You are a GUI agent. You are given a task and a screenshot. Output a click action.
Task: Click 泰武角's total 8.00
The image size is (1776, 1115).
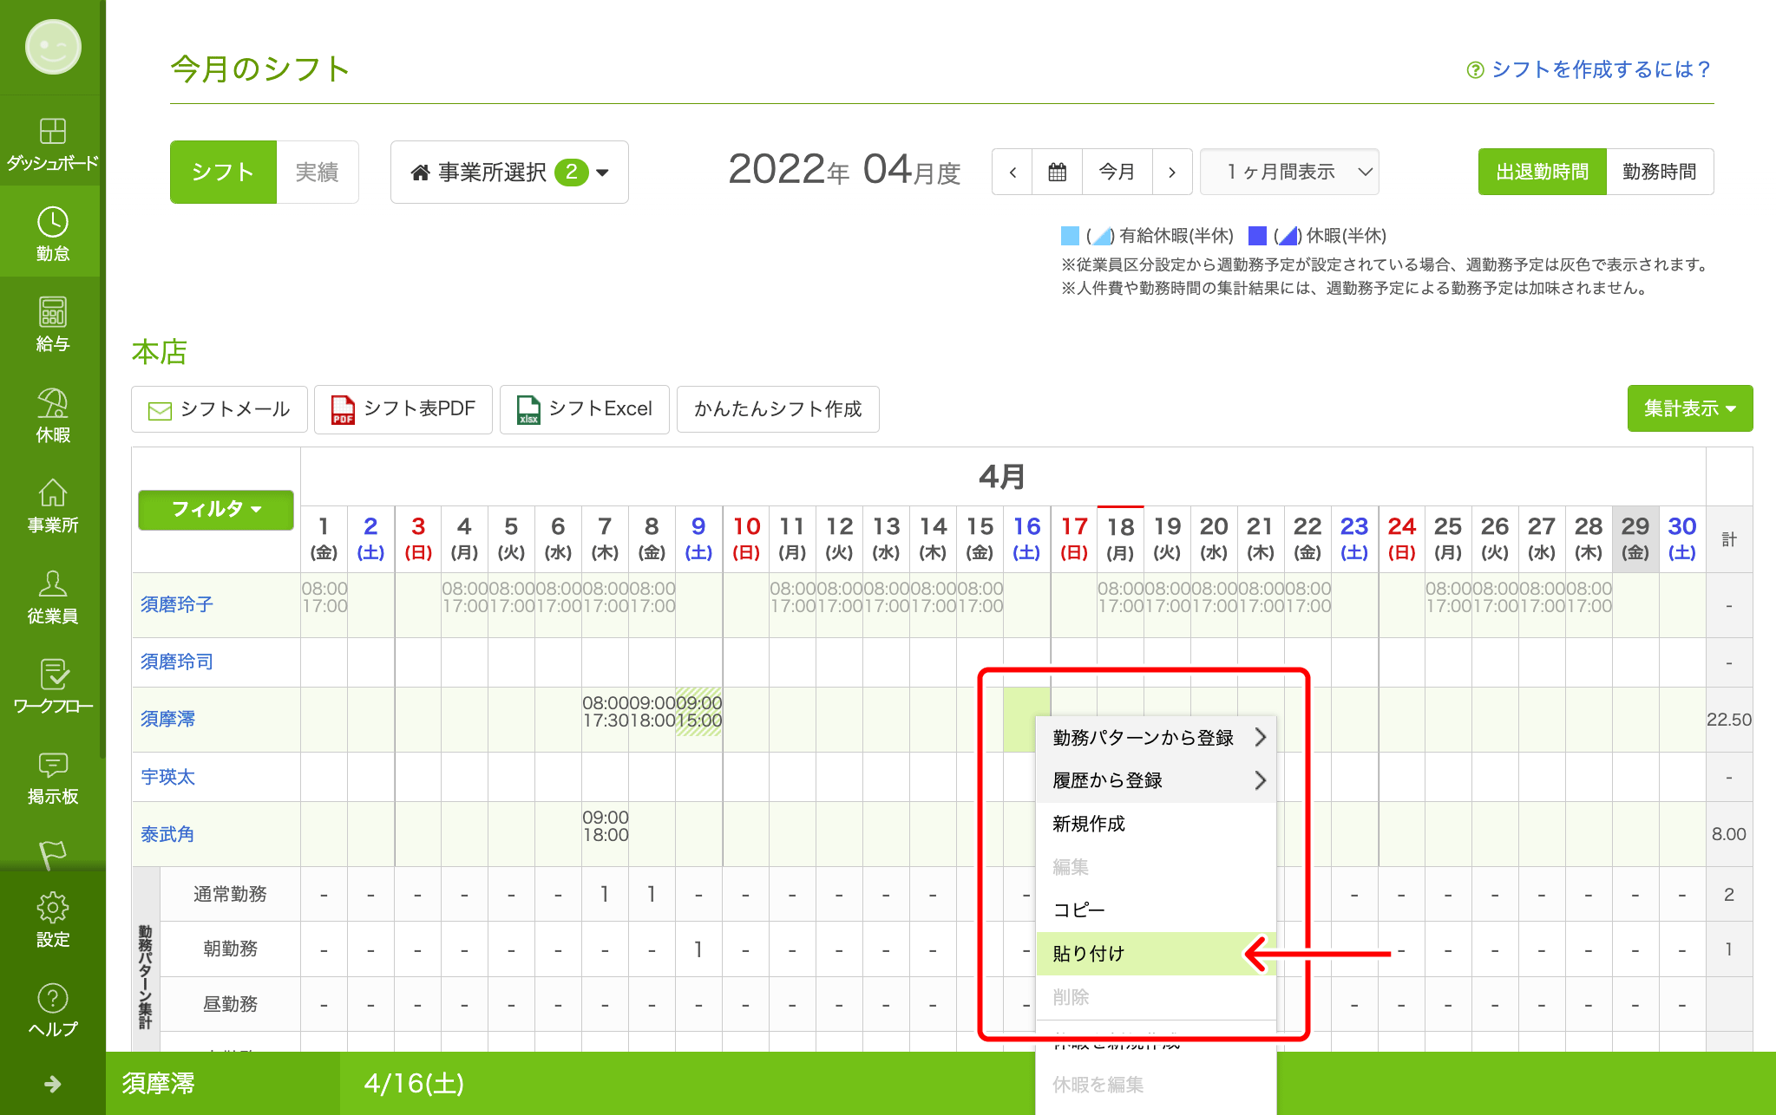click(x=1728, y=834)
